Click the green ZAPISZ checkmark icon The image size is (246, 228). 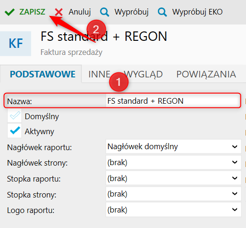9,12
